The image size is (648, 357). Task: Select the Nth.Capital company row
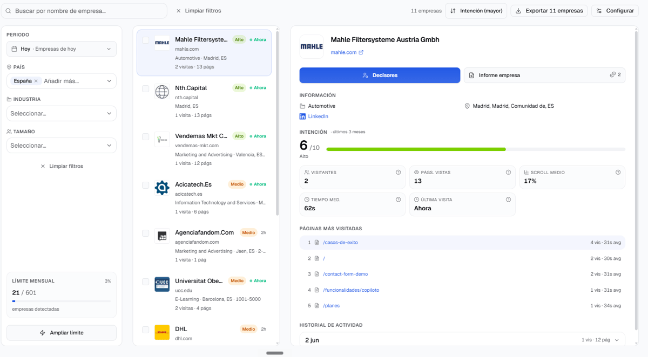(x=204, y=100)
